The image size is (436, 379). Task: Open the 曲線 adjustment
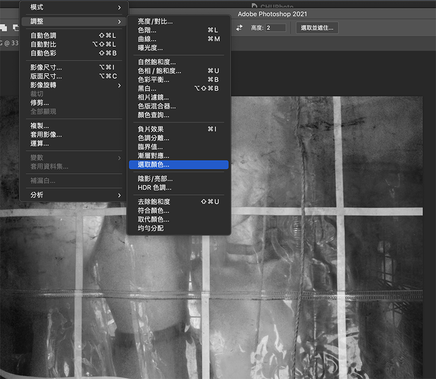click(x=147, y=39)
